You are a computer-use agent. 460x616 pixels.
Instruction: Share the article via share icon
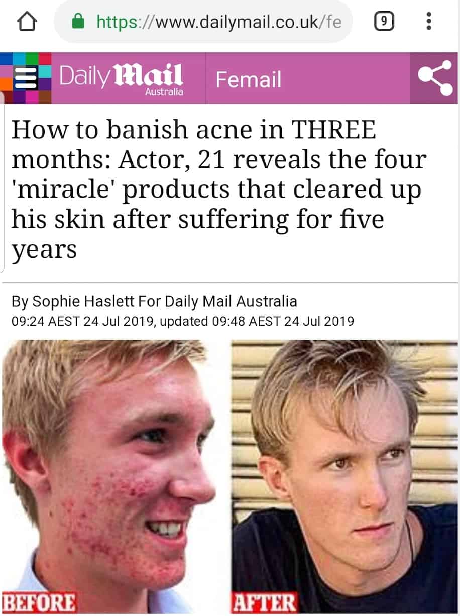435,78
